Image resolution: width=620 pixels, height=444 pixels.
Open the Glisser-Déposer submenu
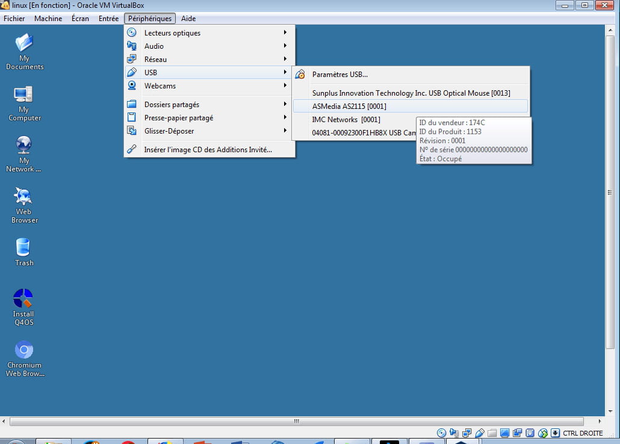pyautogui.click(x=209, y=131)
